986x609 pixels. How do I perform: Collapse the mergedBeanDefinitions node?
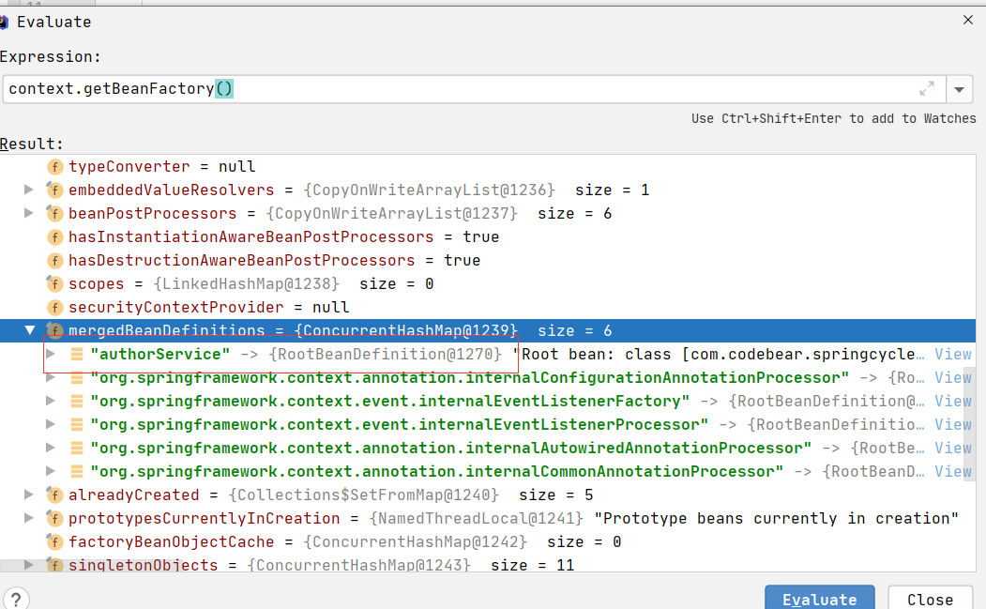coord(30,330)
